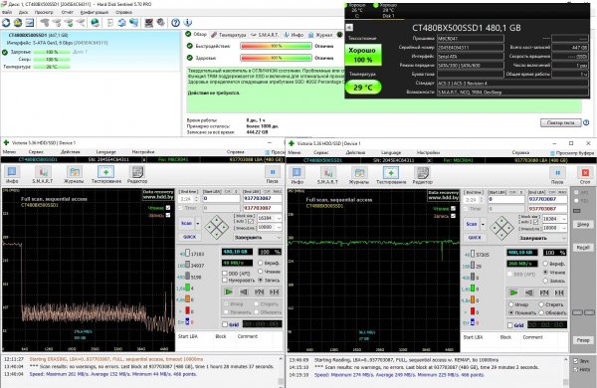The image size is (597, 388).
Task: Click Быстродействие 100% performance bar
Action: pos(276,46)
